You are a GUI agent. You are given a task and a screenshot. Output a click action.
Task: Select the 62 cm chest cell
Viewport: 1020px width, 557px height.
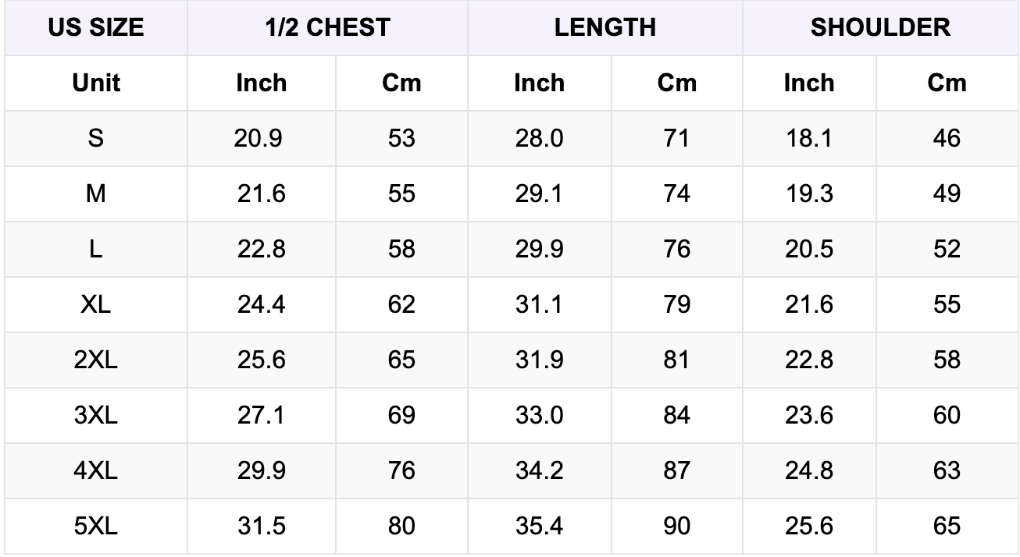[401, 304]
